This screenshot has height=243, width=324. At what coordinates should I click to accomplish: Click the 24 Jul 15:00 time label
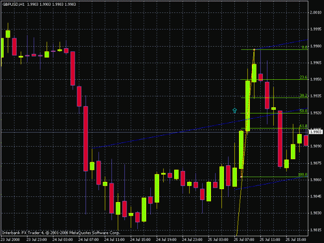click(x=140, y=240)
